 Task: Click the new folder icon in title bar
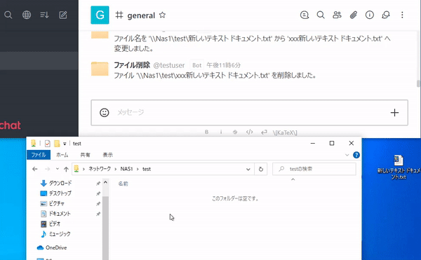pyautogui.click(x=57, y=144)
